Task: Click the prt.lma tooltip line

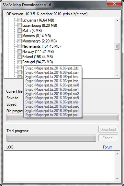Action: [52, 81]
